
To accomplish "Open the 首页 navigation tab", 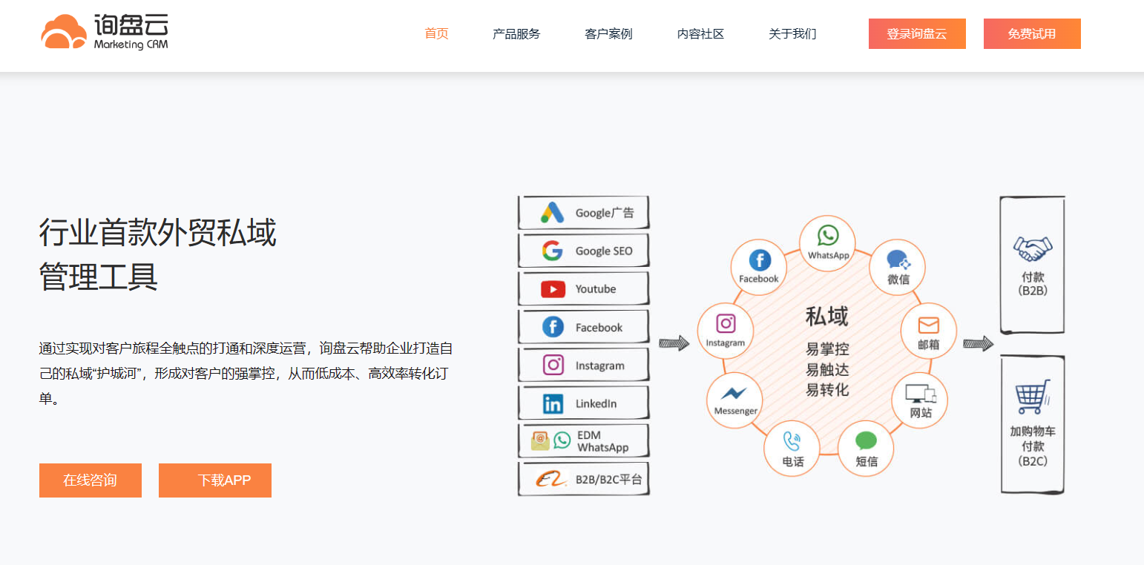I will tap(436, 33).
